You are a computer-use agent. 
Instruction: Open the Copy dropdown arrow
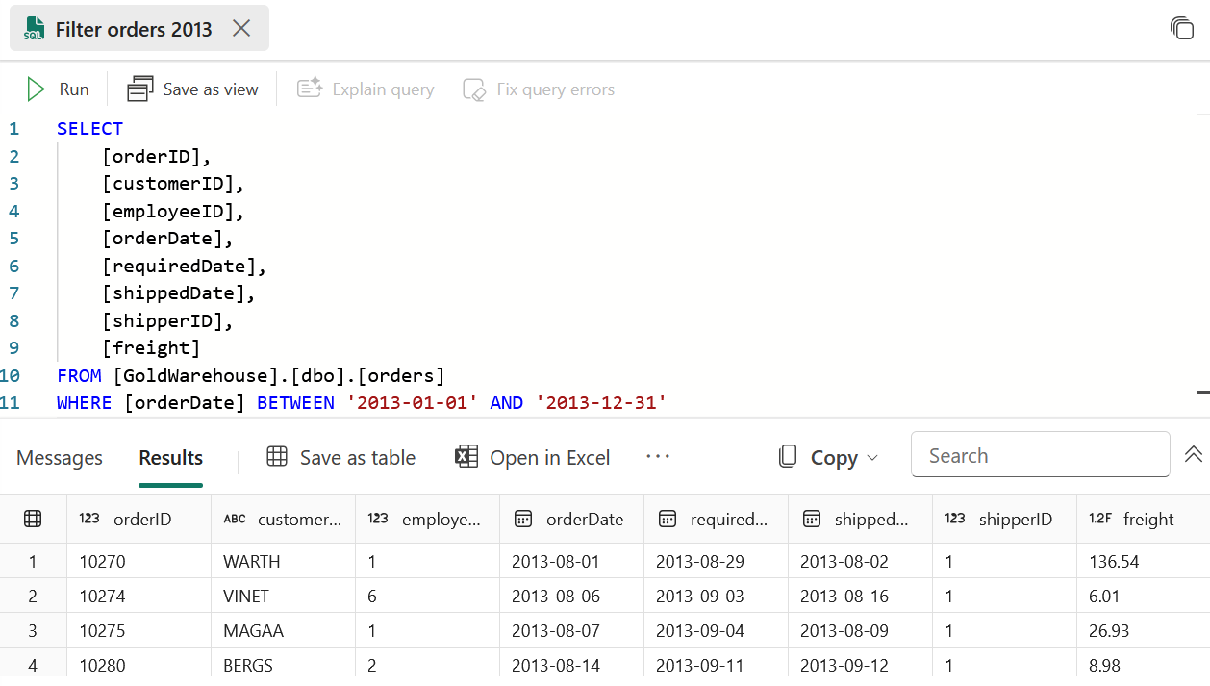point(872,458)
